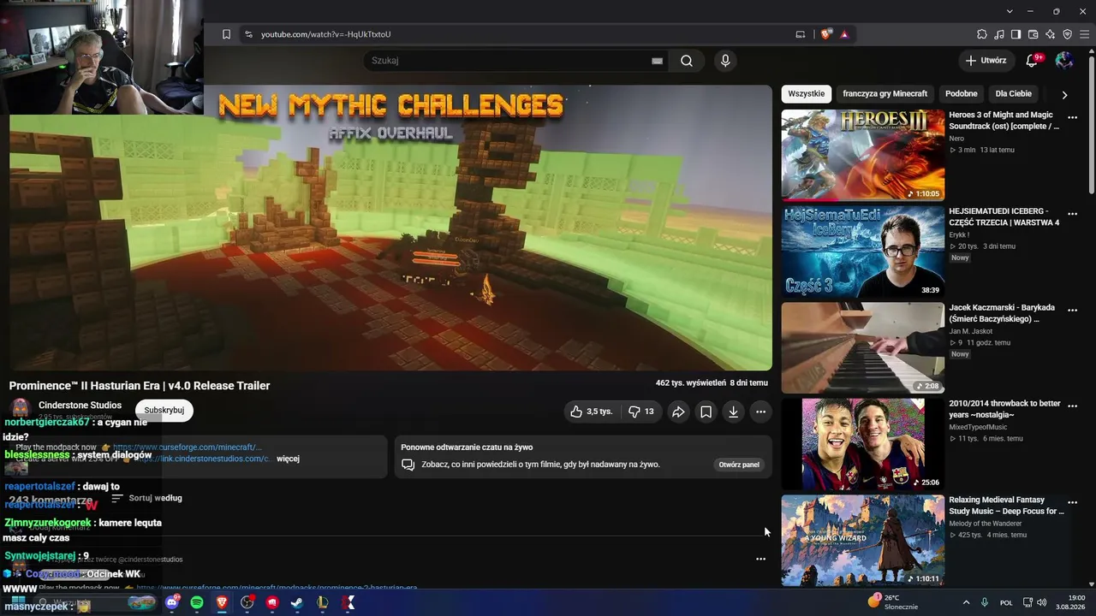Open the Heroes 3 soundtrack thumbnail
Screen dimensions: 1096x616
click(863, 155)
